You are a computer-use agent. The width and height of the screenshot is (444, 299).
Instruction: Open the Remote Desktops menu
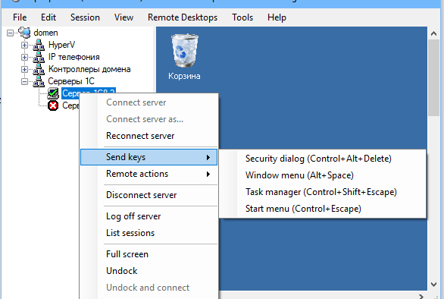pos(183,17)
